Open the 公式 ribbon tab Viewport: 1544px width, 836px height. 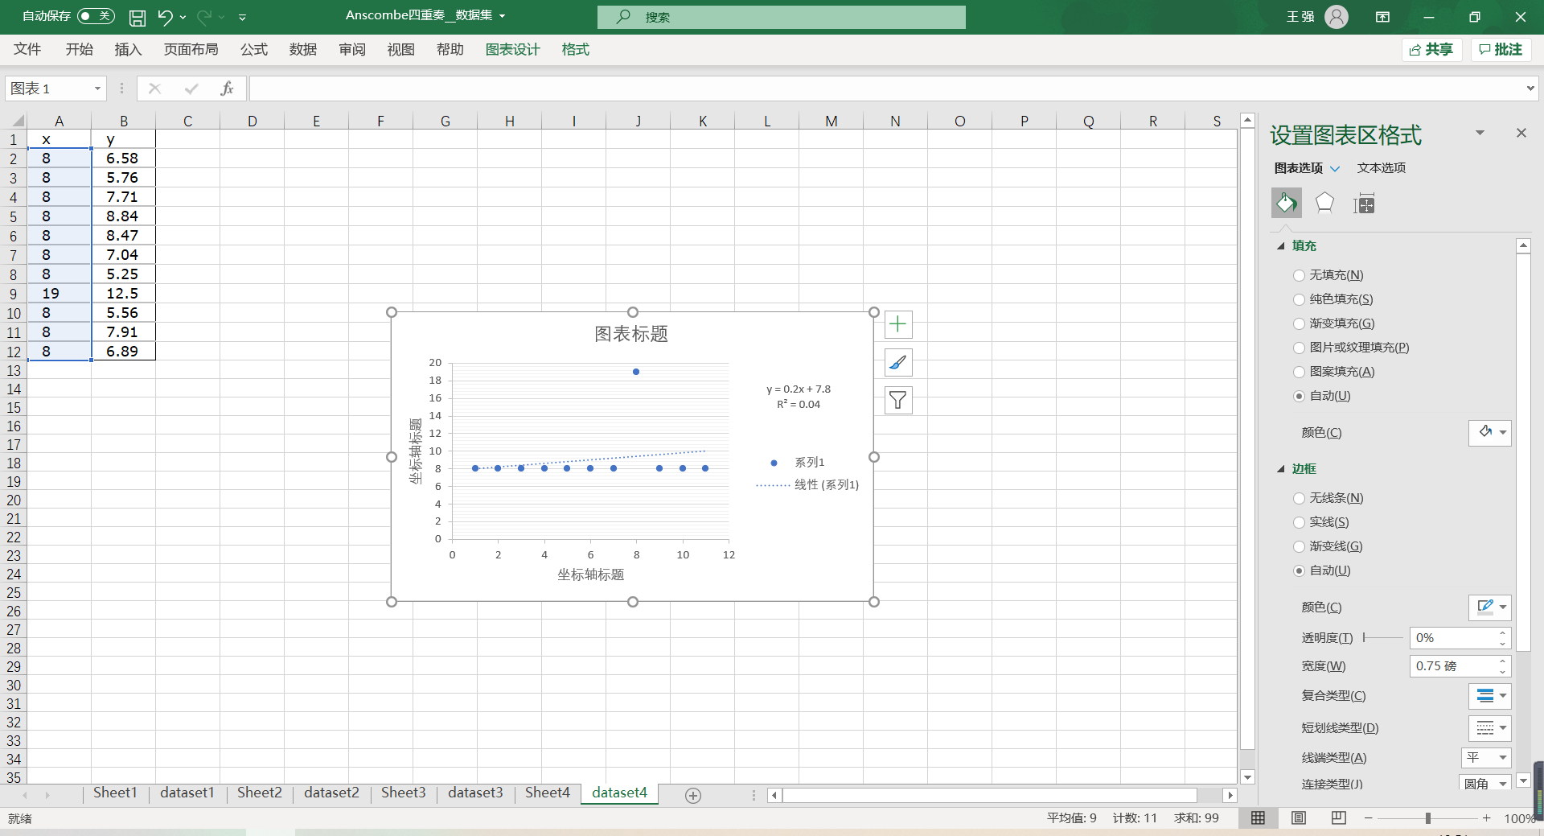click(x=253, y=49)
